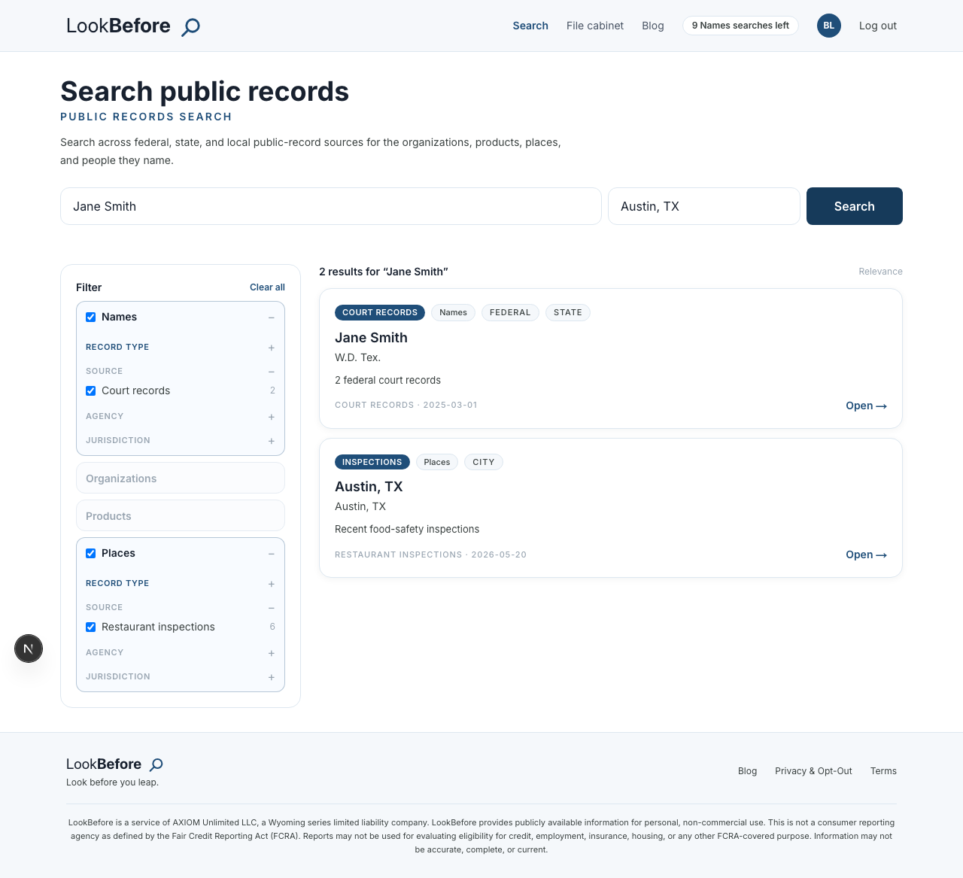The width and height of the screenshot is (963, 878).
Task: Collapse the Places filter group
Action: [272, 554]
